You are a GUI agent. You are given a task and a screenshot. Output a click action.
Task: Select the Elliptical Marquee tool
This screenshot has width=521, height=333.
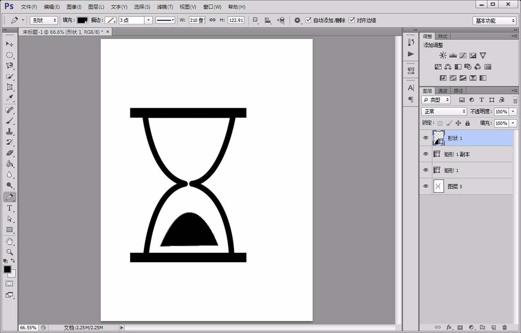[x=9, y=55]
